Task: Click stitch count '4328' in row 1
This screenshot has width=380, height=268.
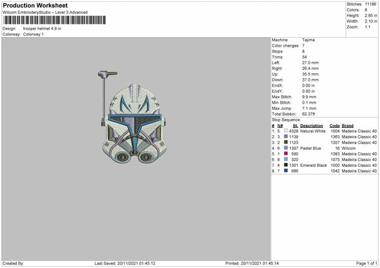Action: point(293,131)
